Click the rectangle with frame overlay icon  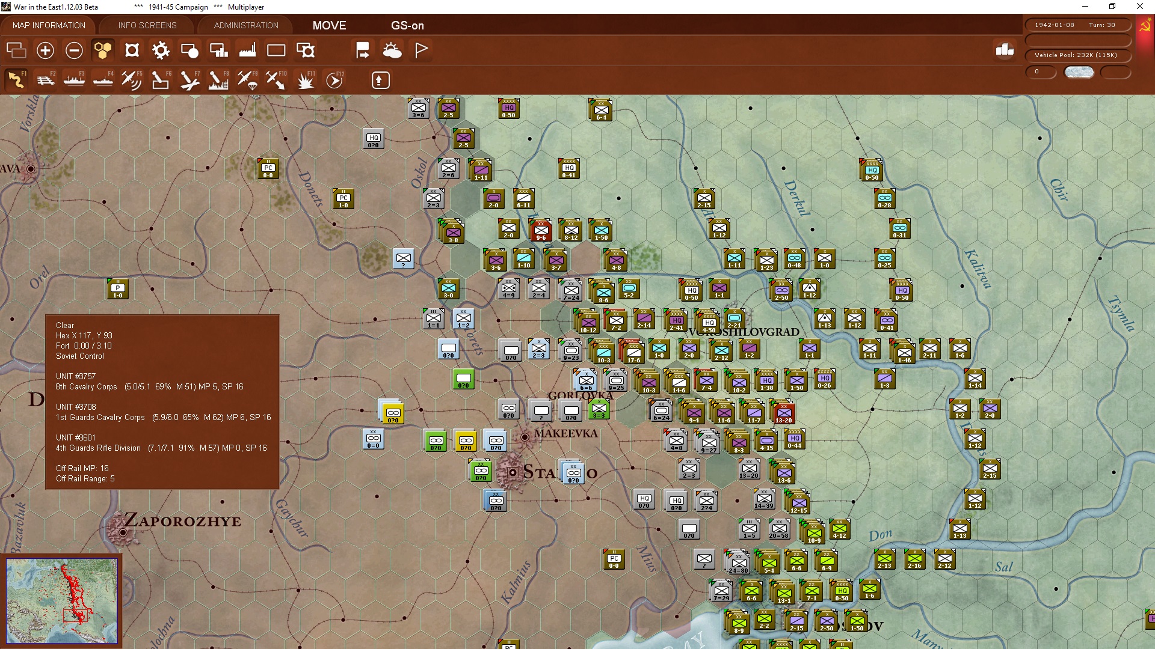tap(306, 50)
